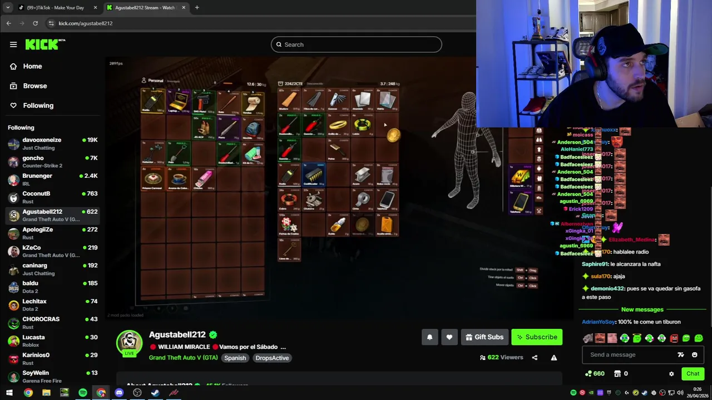Open CoconutB channel in Following list
The height and width of the screenshot is (400, 712).
pyautogui.click(x=53, y=197)
